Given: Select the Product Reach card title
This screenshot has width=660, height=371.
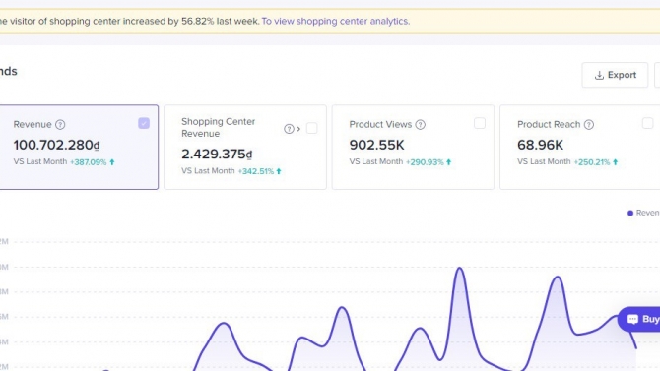Looking at the screenshot, I should coord(549,125).
